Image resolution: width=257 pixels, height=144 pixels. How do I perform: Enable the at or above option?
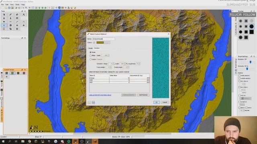coord(239,81)
